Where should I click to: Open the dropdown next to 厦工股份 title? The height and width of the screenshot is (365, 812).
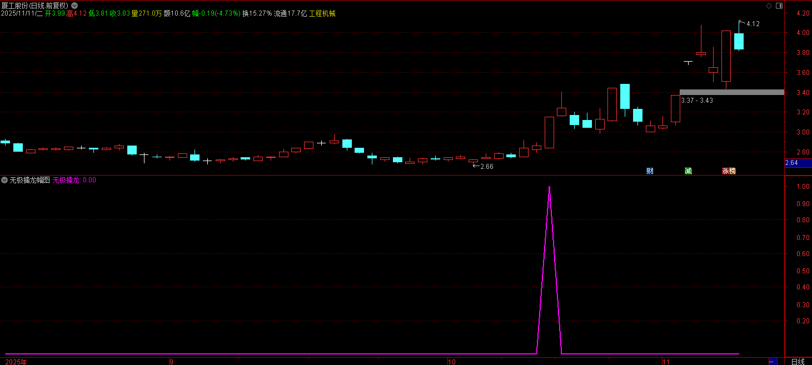click(74, 6)
